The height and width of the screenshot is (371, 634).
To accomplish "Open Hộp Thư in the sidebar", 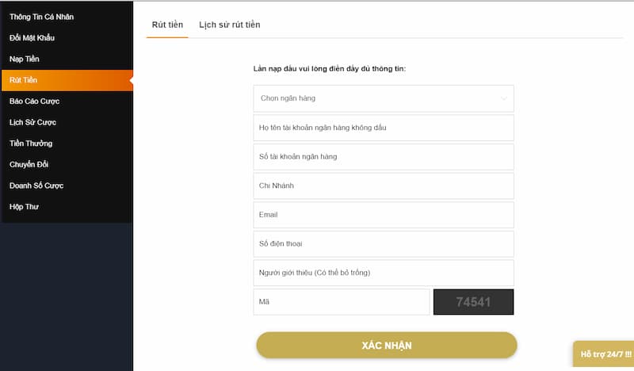I will [24, 207].
